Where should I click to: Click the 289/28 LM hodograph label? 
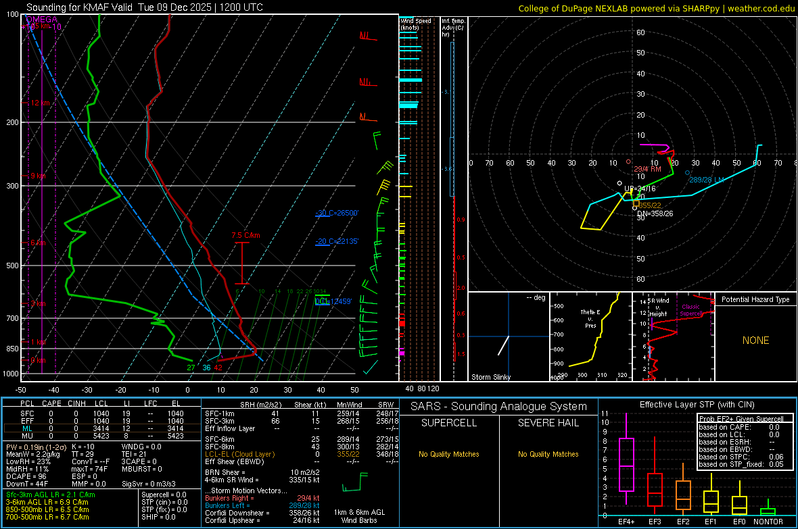tap(707, 180)
